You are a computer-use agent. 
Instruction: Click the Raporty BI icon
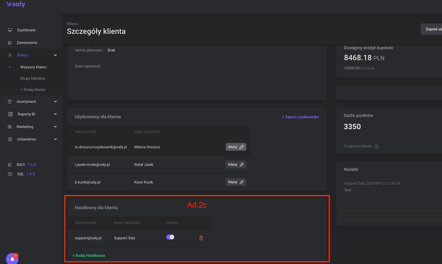coord(10,114)
